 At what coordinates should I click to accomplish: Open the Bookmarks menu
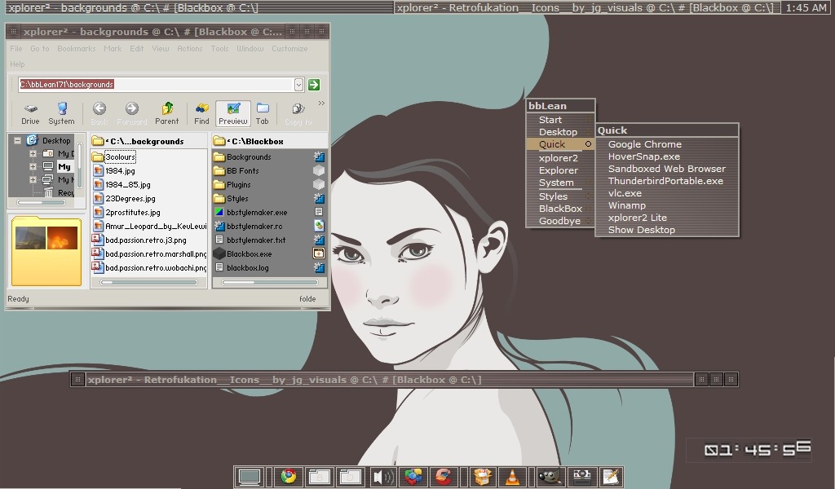point(76,48)
